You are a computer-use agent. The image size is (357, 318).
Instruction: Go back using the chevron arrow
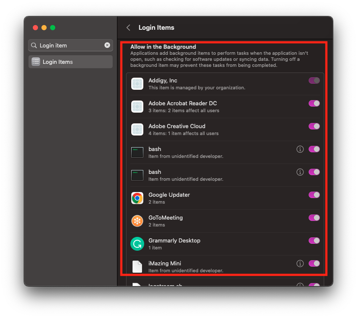[x=128, y=28]
